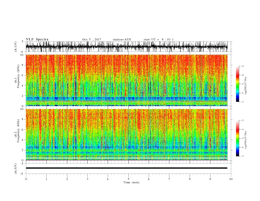Click the "7" minute tick on the time axis
Screen dimensions: 260x201
[169, 179]
